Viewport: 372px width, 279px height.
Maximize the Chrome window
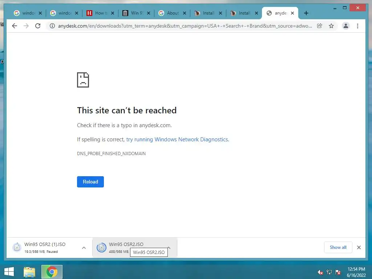tap(345, 8)
